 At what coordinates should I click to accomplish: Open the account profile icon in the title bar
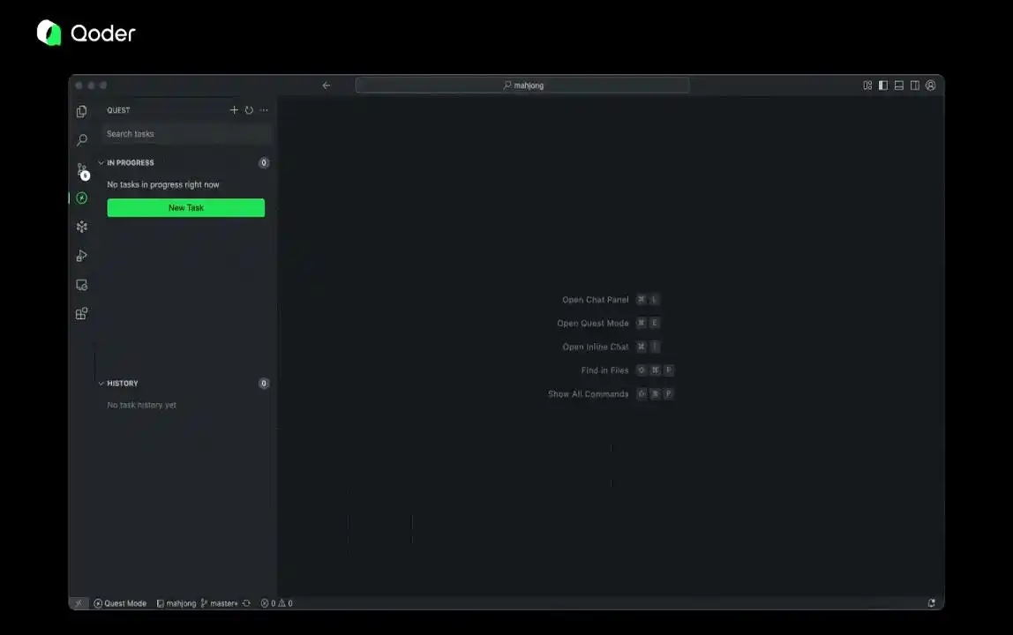(930, 86)
